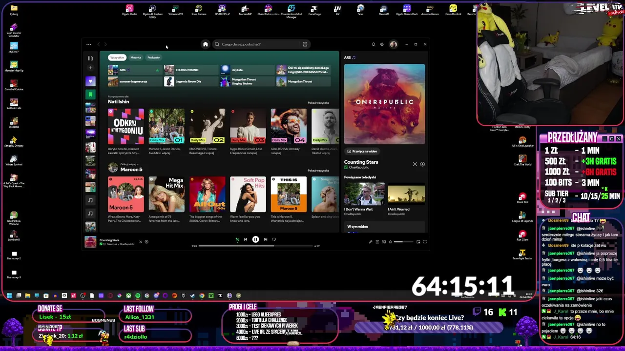Open summer in greece shortcut tile

(135, 81)
